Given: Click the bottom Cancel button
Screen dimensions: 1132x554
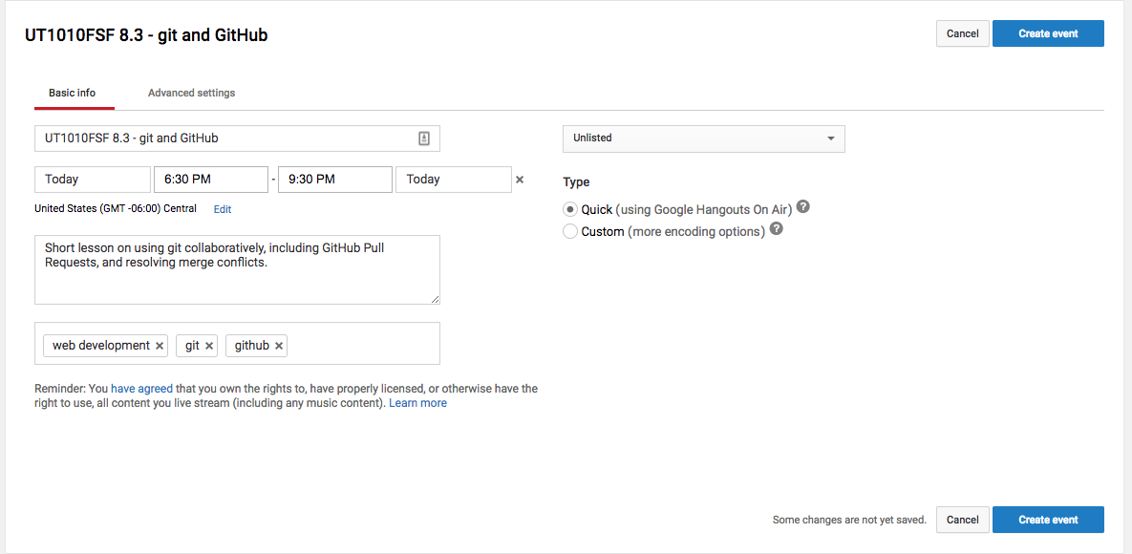Looking at the screenshot, I should [x=962, y=520].
